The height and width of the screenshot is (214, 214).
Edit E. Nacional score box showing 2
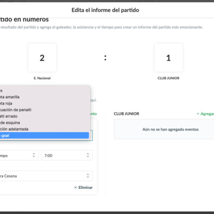42,57
